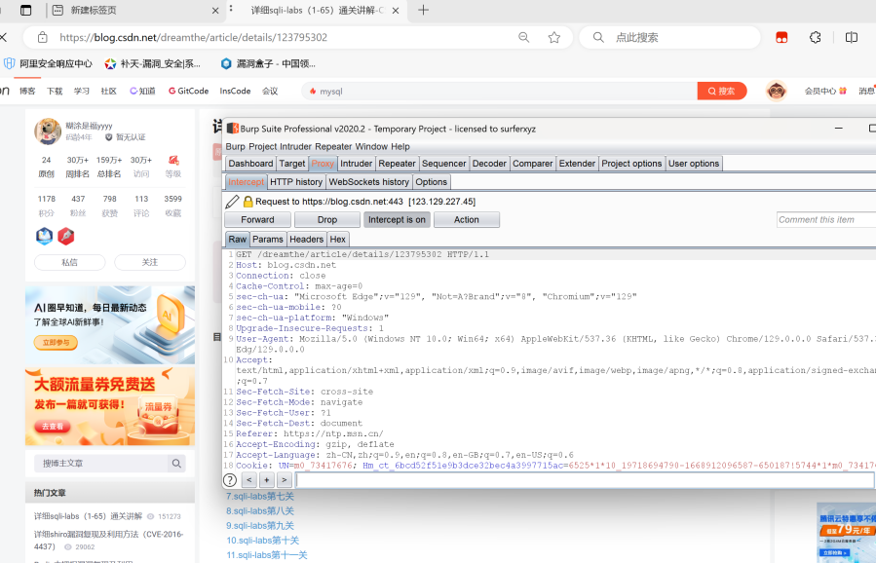876x563 pixels.
Task: Open the CSDN 博客 nav item
Action: click(27, 91)
